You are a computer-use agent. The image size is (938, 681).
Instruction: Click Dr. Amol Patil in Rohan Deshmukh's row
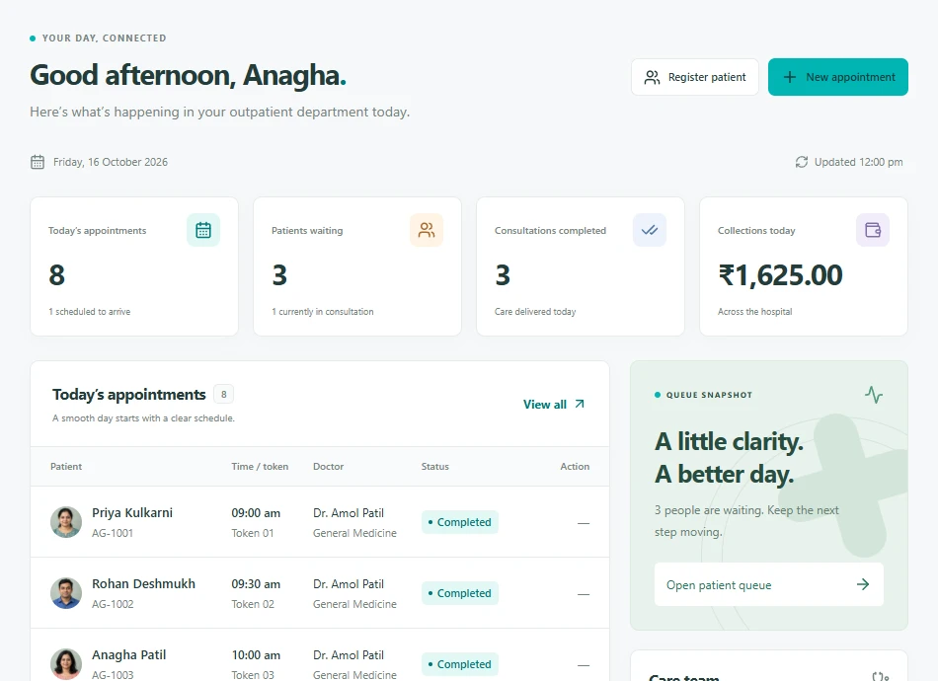[349, 584]
